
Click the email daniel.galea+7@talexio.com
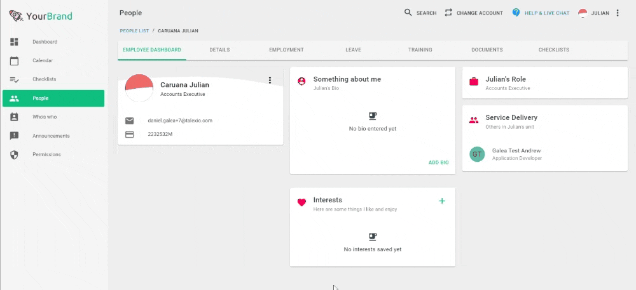180,121
